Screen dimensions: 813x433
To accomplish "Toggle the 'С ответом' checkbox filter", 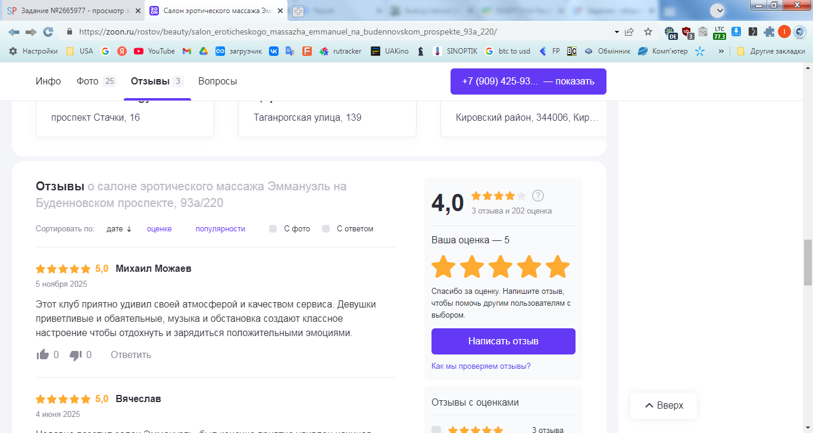I will point(326,229).
